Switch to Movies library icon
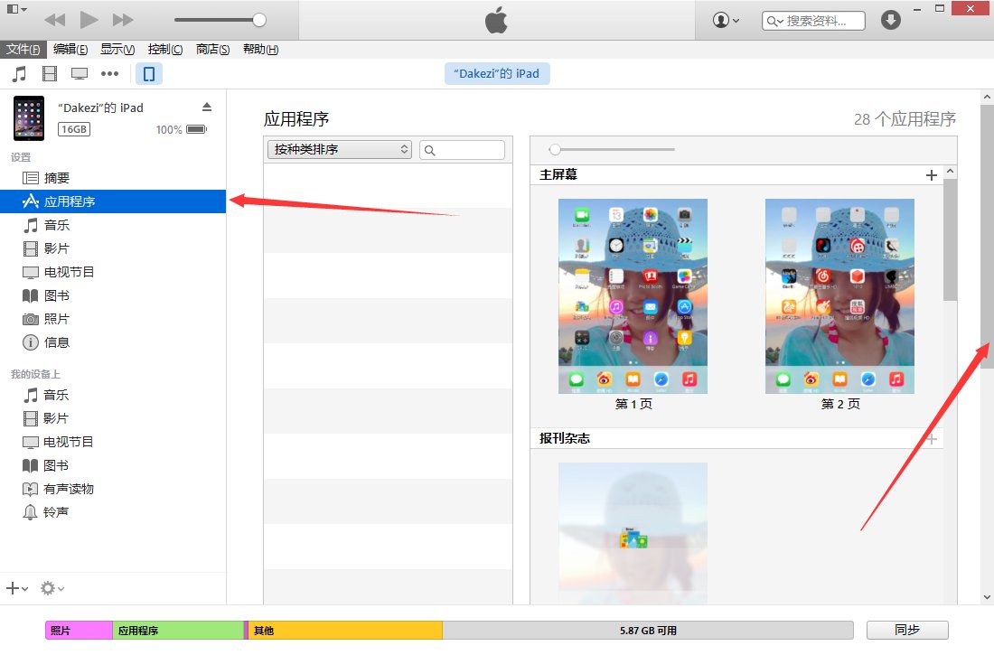 [x=49, y=74]
